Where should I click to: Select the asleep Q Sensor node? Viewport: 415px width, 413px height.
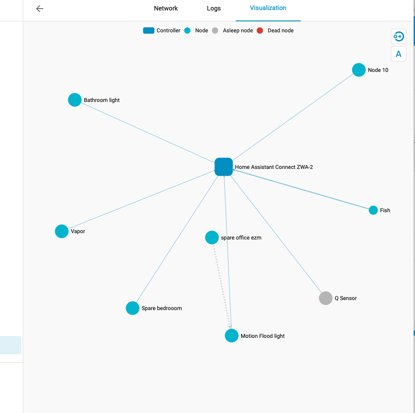(325, 298)
